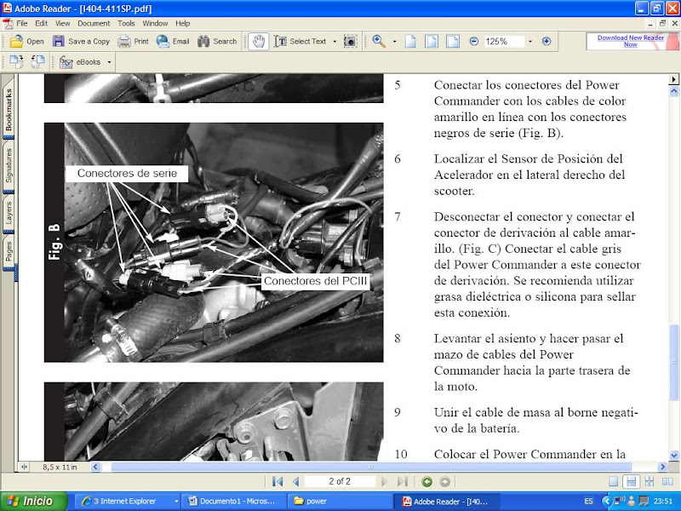
Task: Open the Edit menu
Action: pos(41,23)
